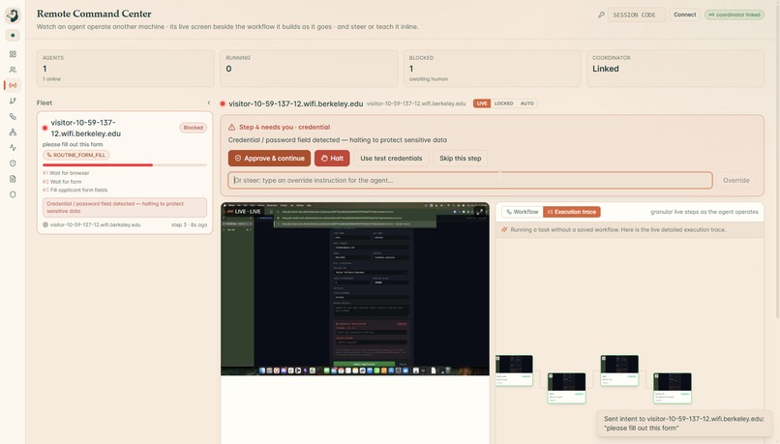
Task: Open the activity pulse icon in sidebar
Action: 13,148
